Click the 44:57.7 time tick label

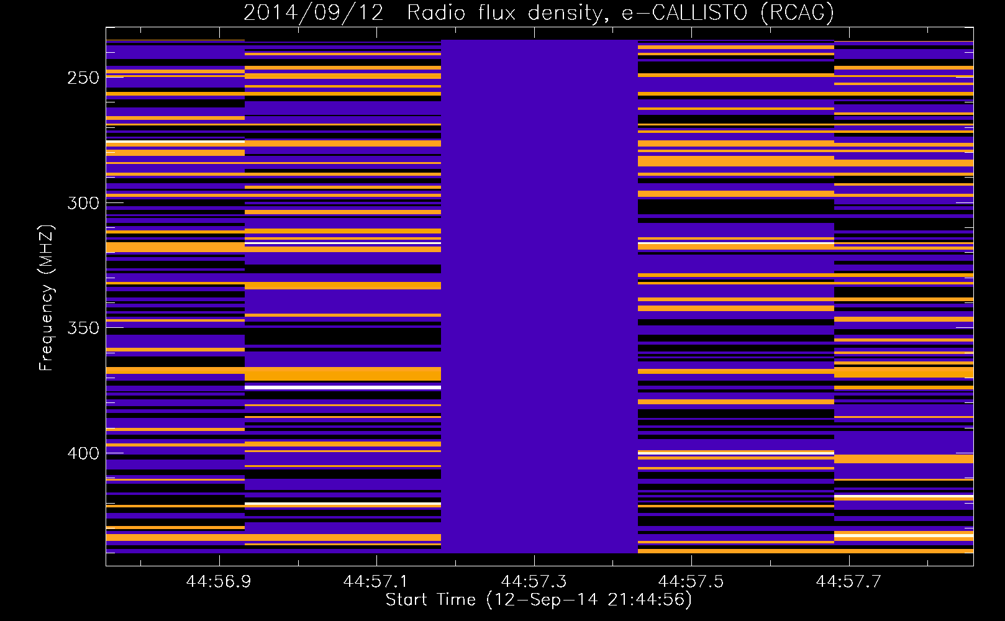click(x=848, y=581)
